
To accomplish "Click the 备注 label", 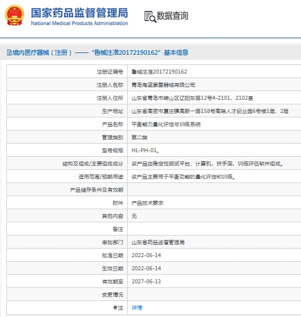I will [x=118, y=229].
